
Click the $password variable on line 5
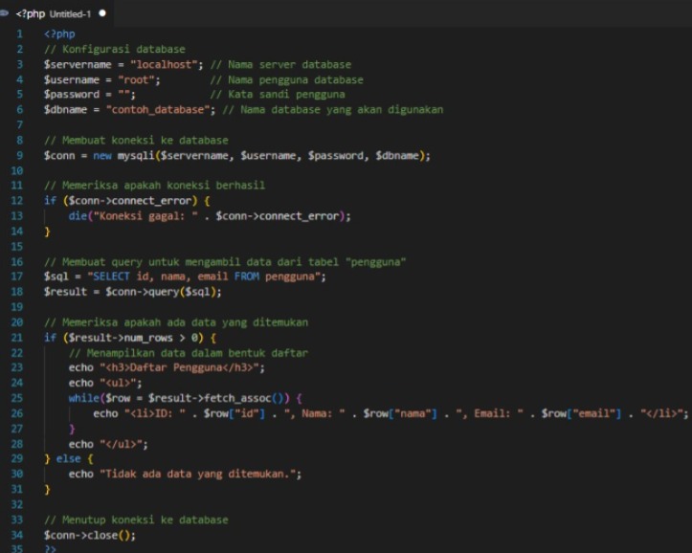(72, 95)
